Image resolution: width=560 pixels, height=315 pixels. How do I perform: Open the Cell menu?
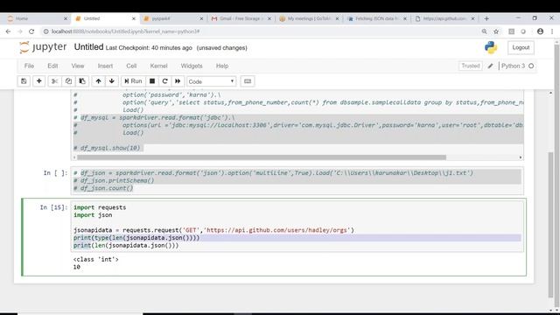(131, 66)
